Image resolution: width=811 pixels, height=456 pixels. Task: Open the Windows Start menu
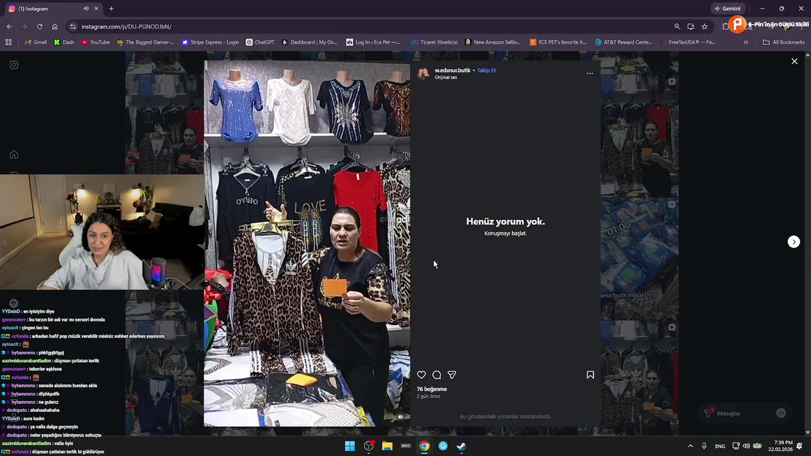350,446
